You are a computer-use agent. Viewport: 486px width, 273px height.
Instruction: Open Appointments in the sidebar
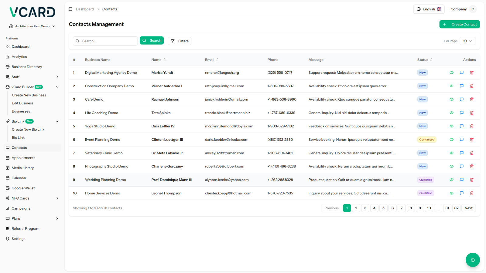pos(23,158)
